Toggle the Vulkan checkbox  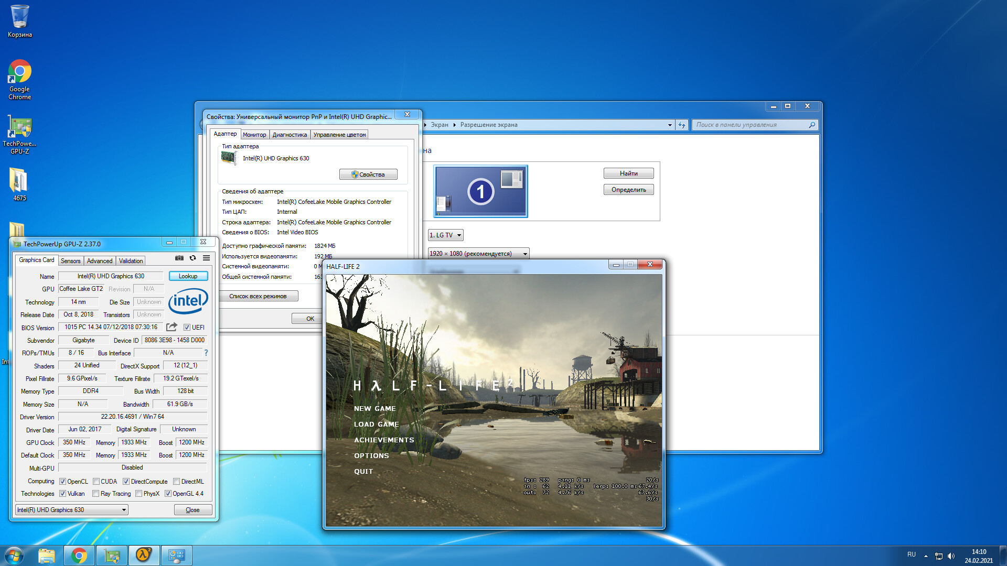[x=62, y=494]
